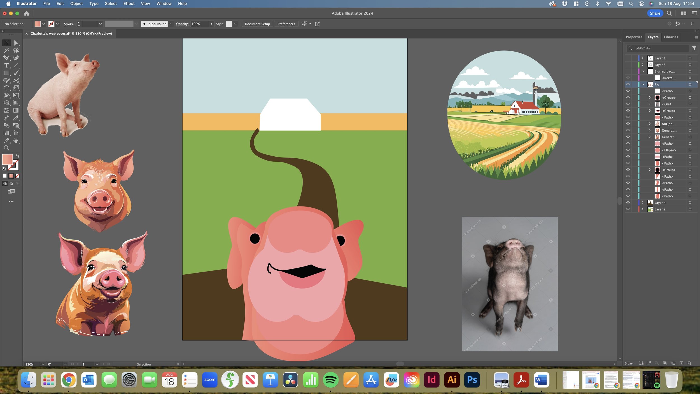Open the Type menu
700x394 pixels.
tap(94, 4)
